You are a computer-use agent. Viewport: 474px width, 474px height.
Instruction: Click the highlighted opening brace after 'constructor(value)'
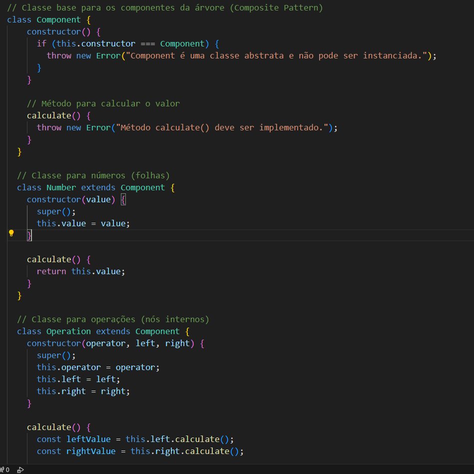click(x=123, y=199)
